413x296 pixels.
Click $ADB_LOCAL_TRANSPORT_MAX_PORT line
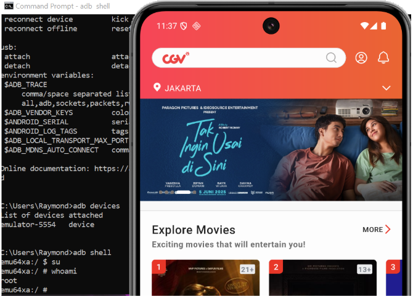coord(67,141)
